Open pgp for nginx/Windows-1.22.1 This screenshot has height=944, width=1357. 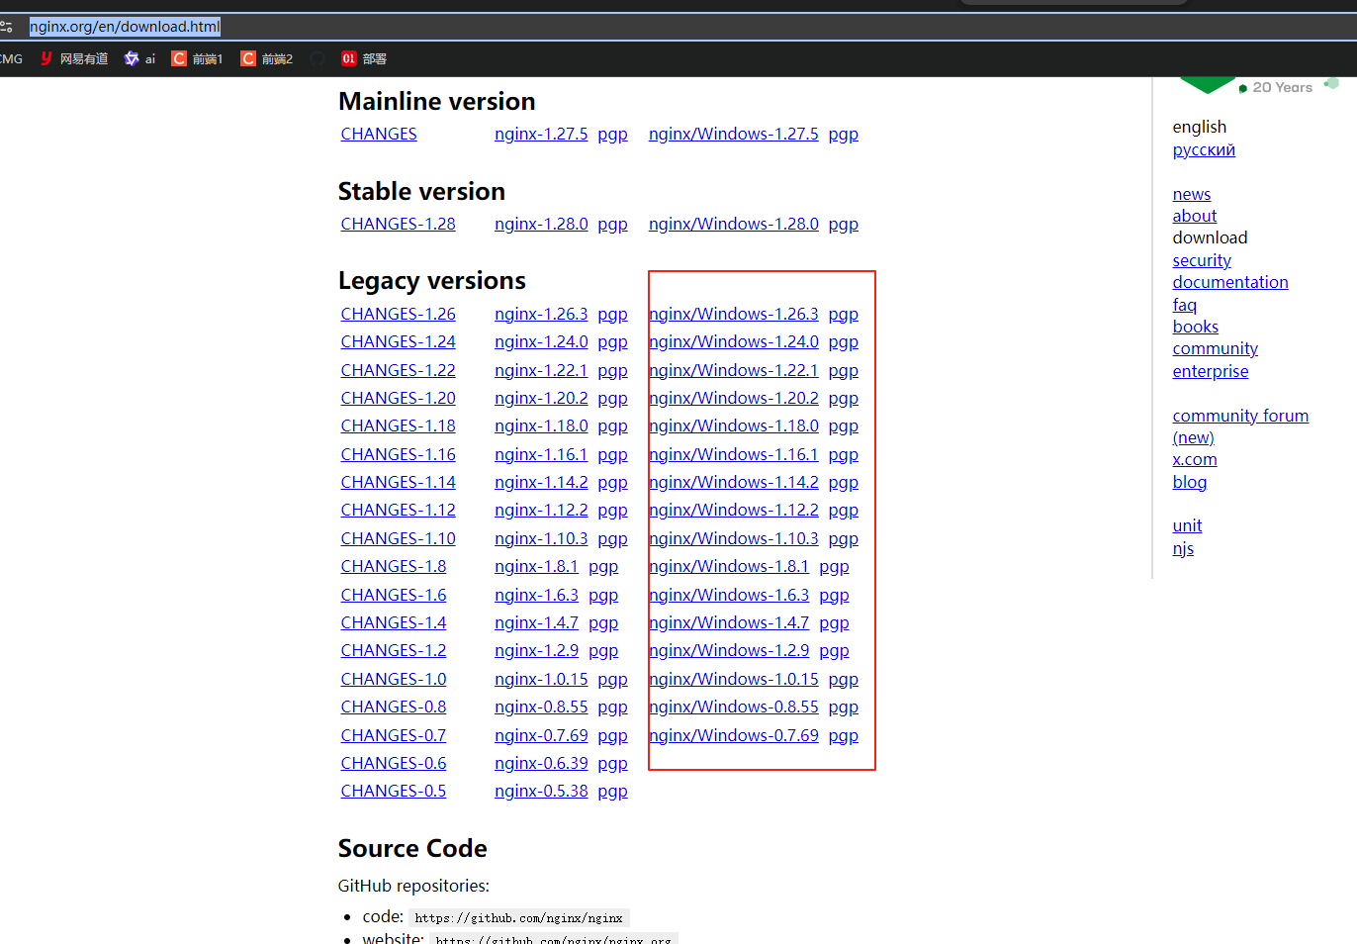[844, 371]
